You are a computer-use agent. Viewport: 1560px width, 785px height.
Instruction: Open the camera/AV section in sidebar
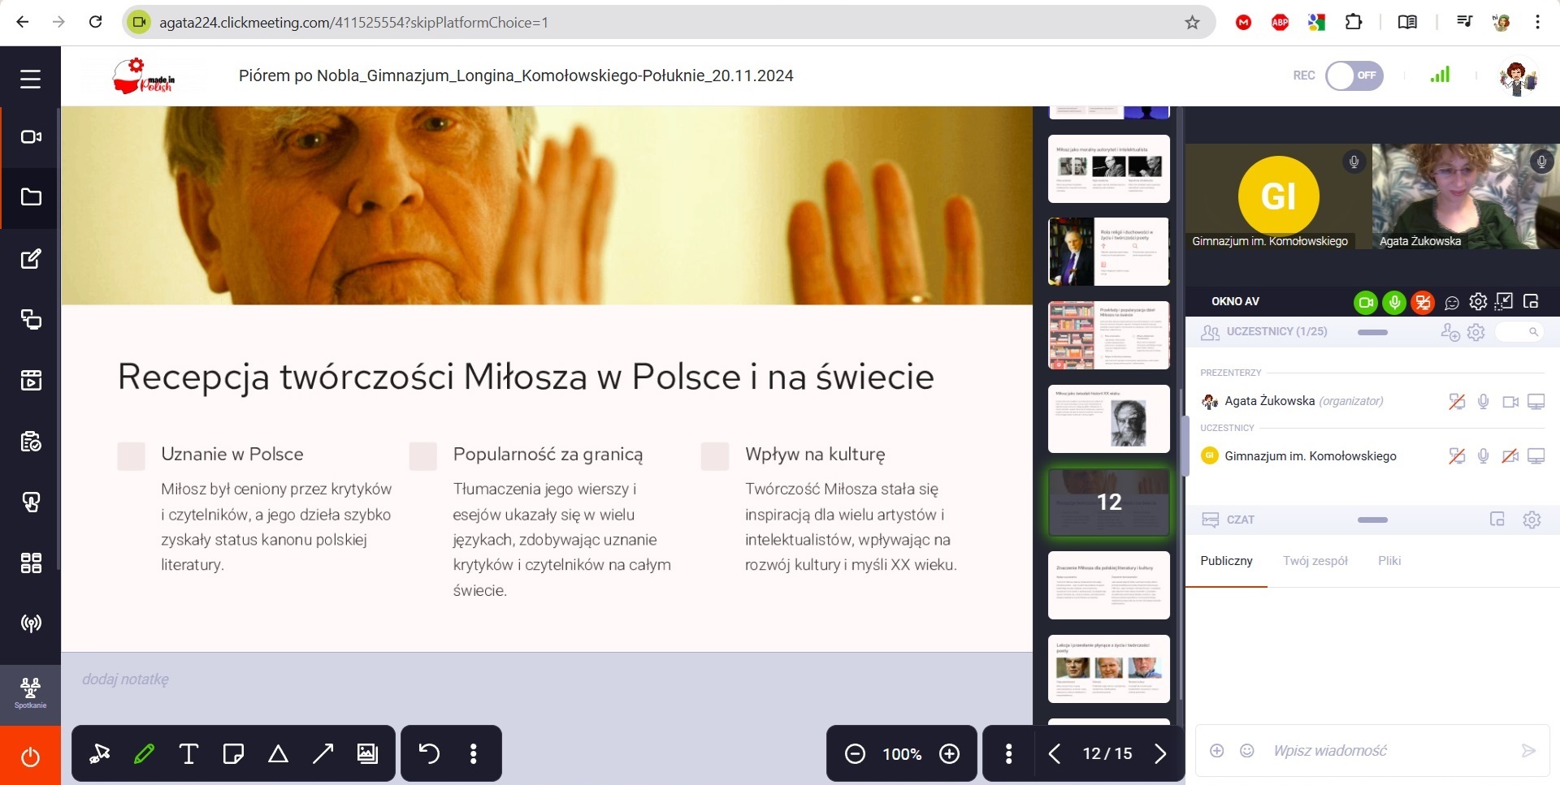pyautogui.click(x=31, y=137)
